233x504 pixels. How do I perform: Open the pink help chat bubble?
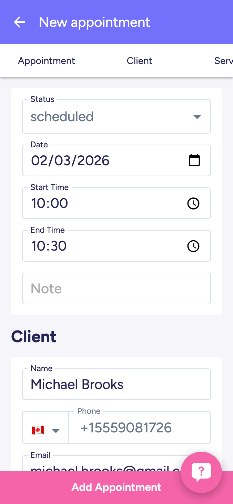[201, 472]
